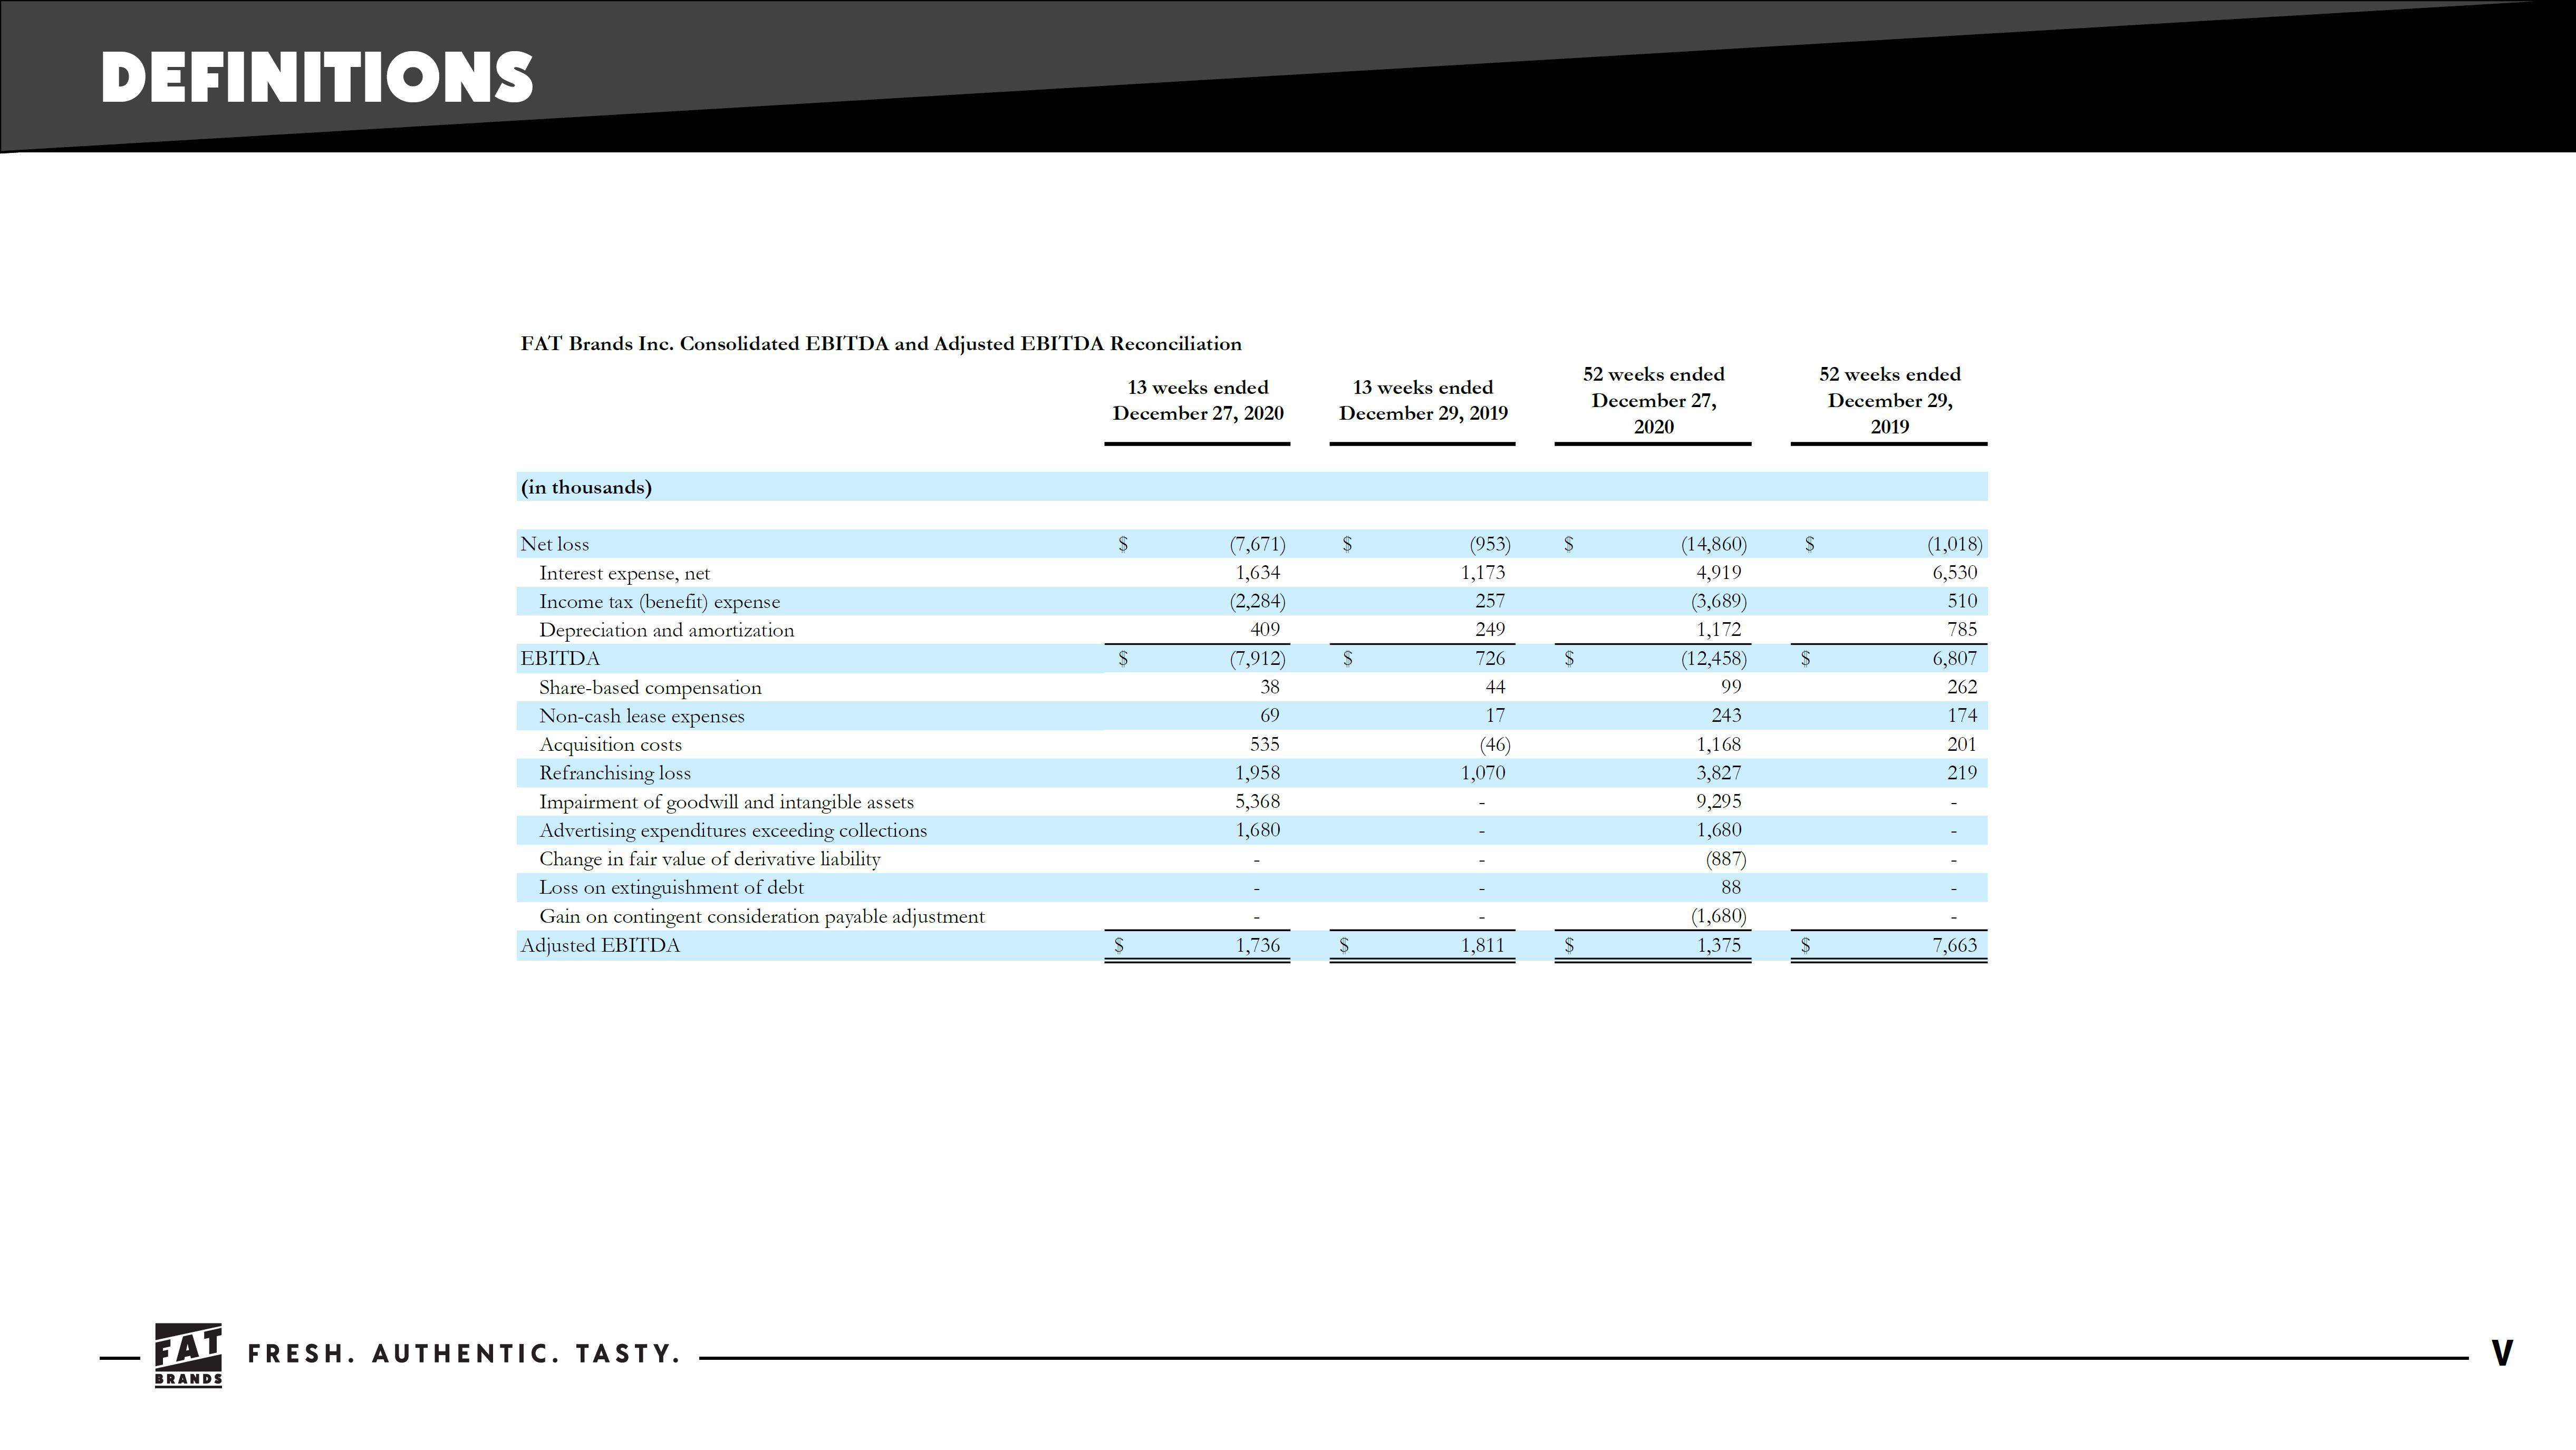The image size is (2576, 1450).
Task: Click 'Gain on contingent consideration payable adjustment'
Action: tap(762, 917)
